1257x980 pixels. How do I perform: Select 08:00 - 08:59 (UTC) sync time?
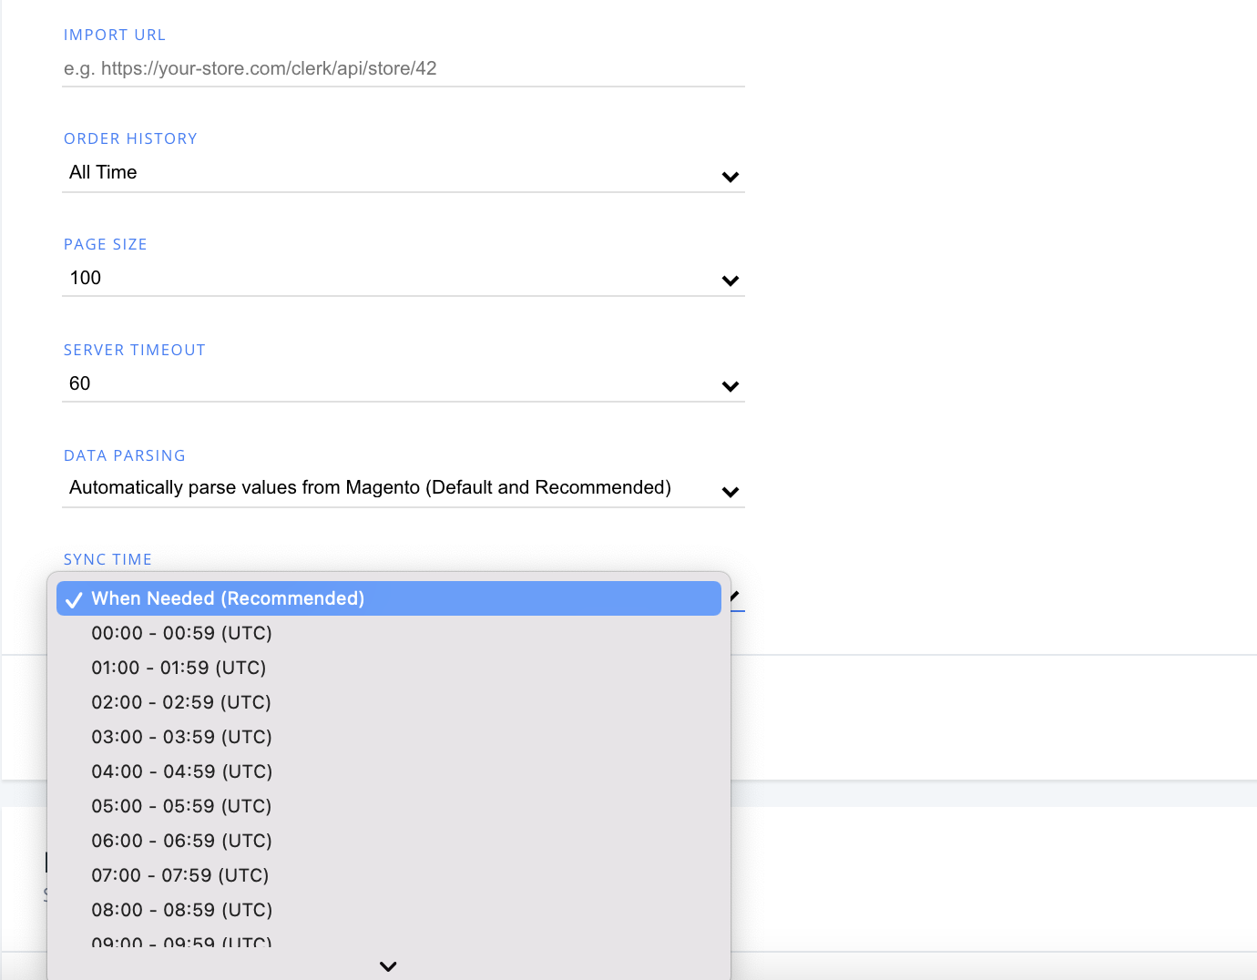(x=181, y=910)
